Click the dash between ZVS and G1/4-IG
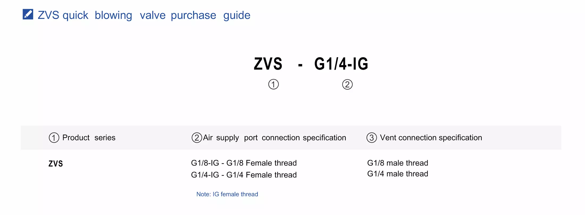 (x=300, y=65)
